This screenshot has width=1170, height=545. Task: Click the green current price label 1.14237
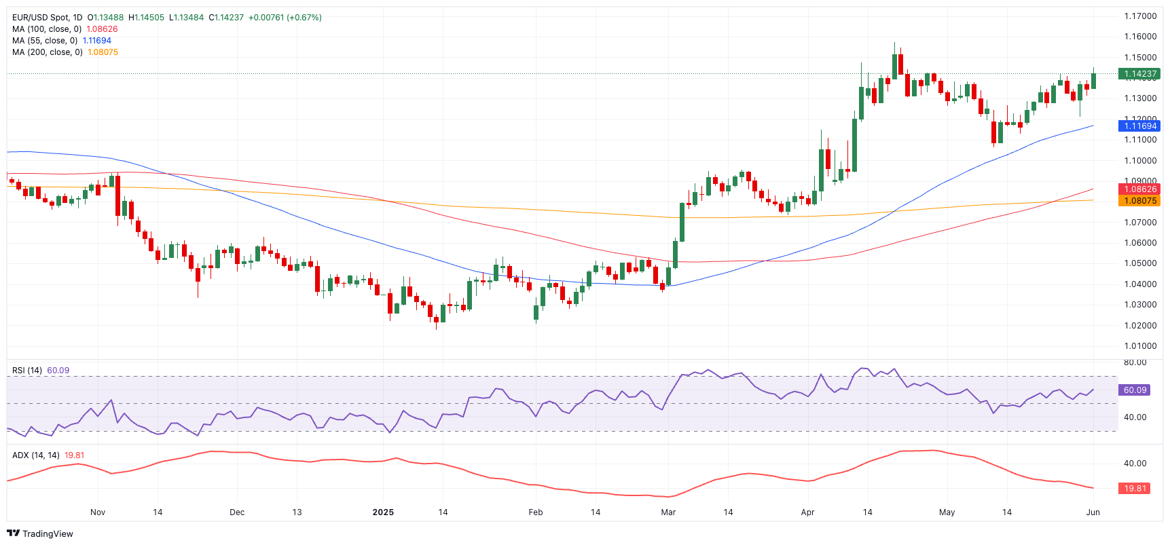1139,74
